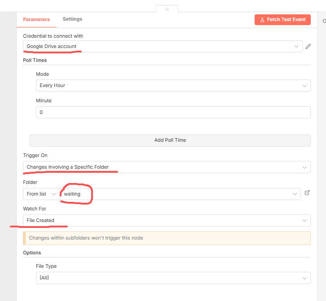Click the output panel edge at right
326x301 pixels.
click(x=323, y=21)
